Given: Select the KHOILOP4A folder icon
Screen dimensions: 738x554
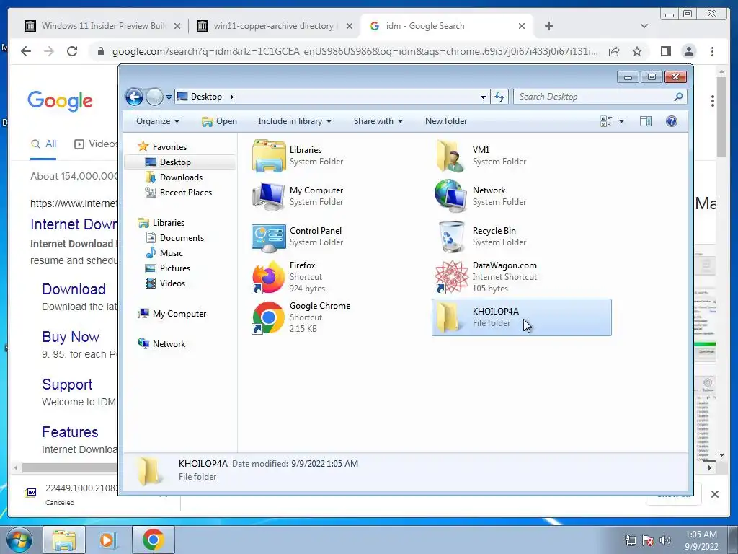Looking at the screenshot, I should 448,317.
